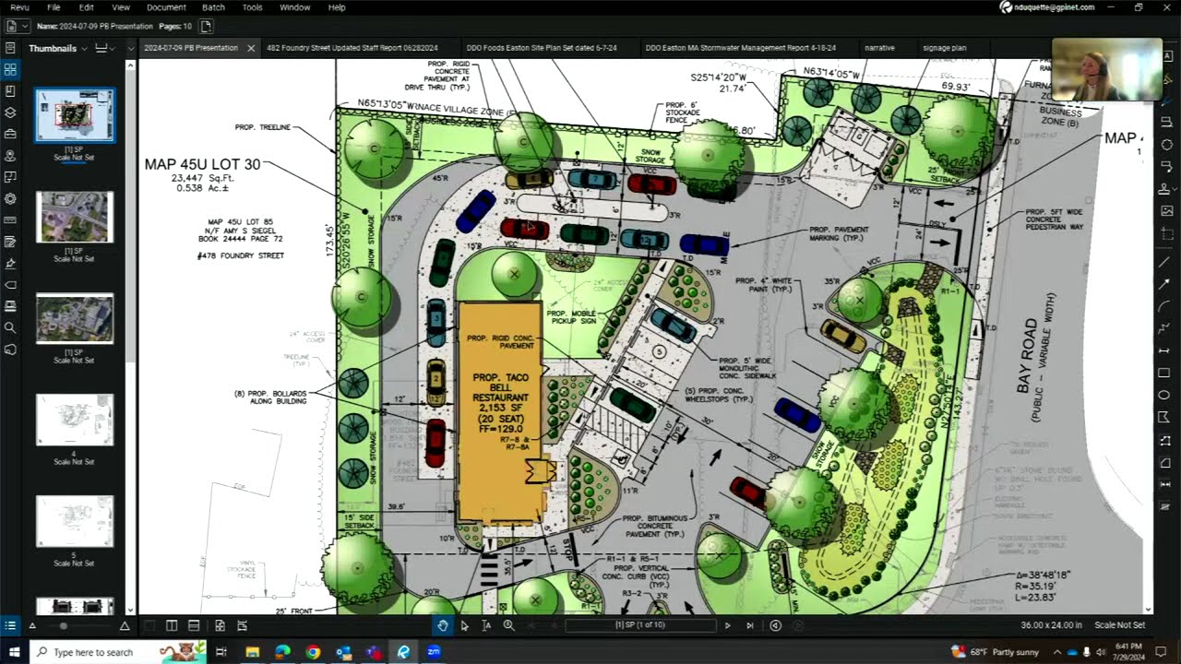Open the Thumbnails panel icon in left sidebar
The image size is (1181, 664).
coord(10,69)
